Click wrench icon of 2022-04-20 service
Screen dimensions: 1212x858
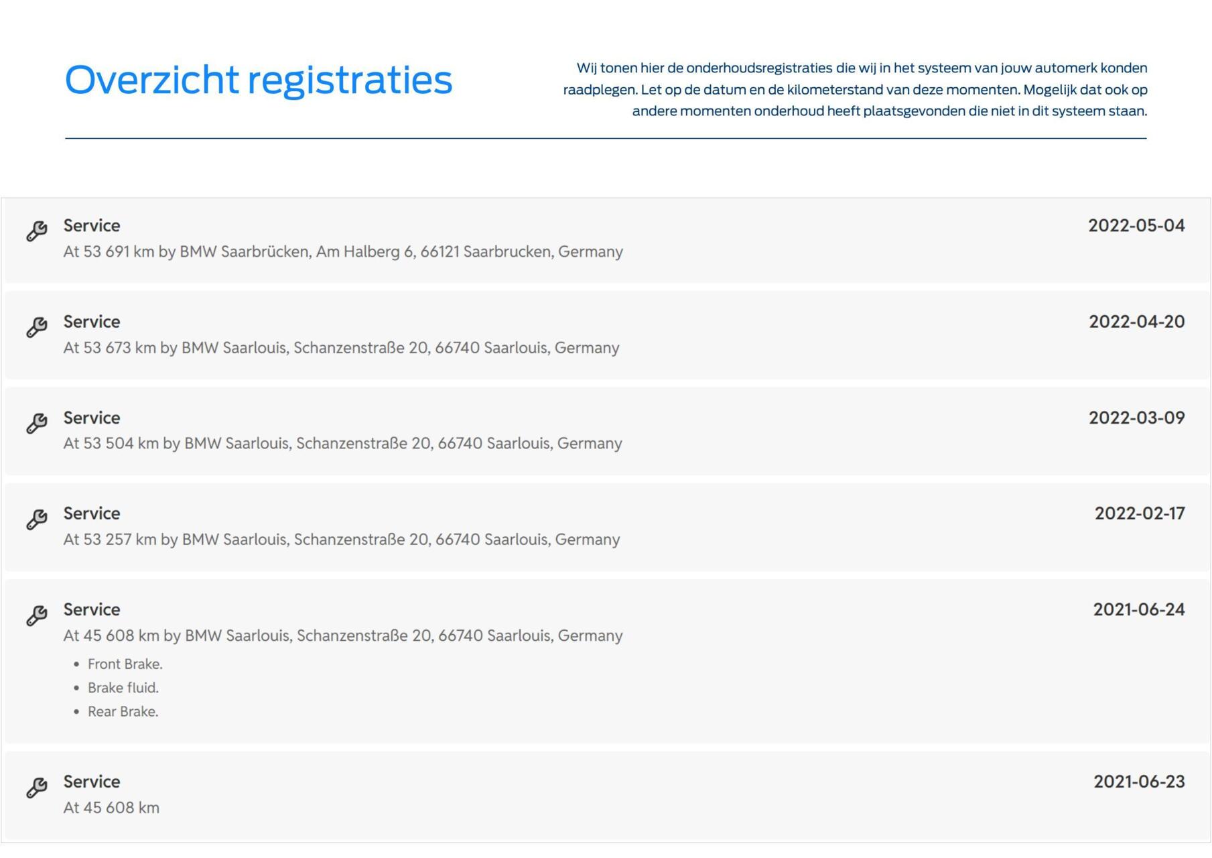(x=37, y=327)
